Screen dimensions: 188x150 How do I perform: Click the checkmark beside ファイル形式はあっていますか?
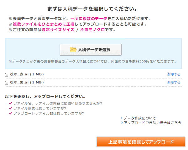11,108
